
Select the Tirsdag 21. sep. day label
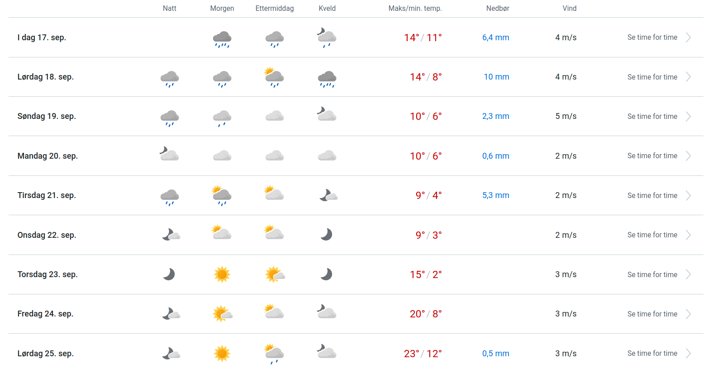pos(47,195)
